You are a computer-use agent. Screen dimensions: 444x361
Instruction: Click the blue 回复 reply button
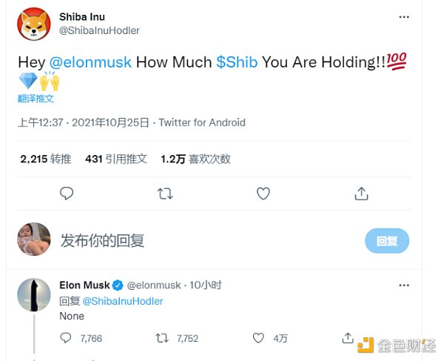coord(387,241)
